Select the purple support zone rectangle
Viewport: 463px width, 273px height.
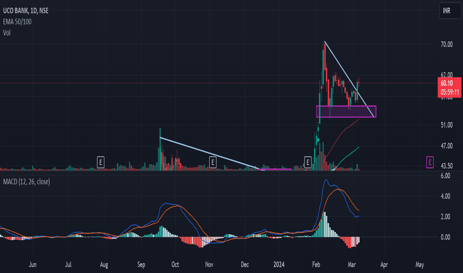pos(346,112)
